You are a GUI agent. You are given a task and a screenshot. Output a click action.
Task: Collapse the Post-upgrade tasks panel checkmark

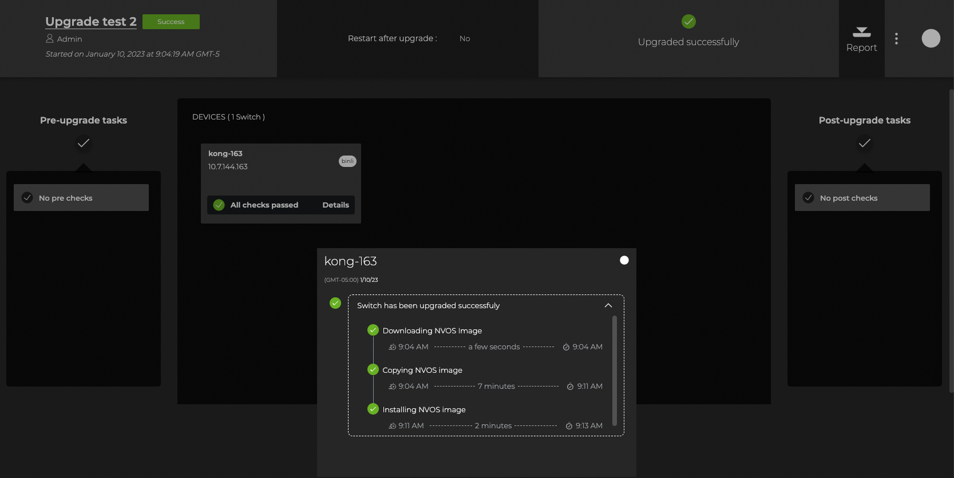click(x=864, y=143)
